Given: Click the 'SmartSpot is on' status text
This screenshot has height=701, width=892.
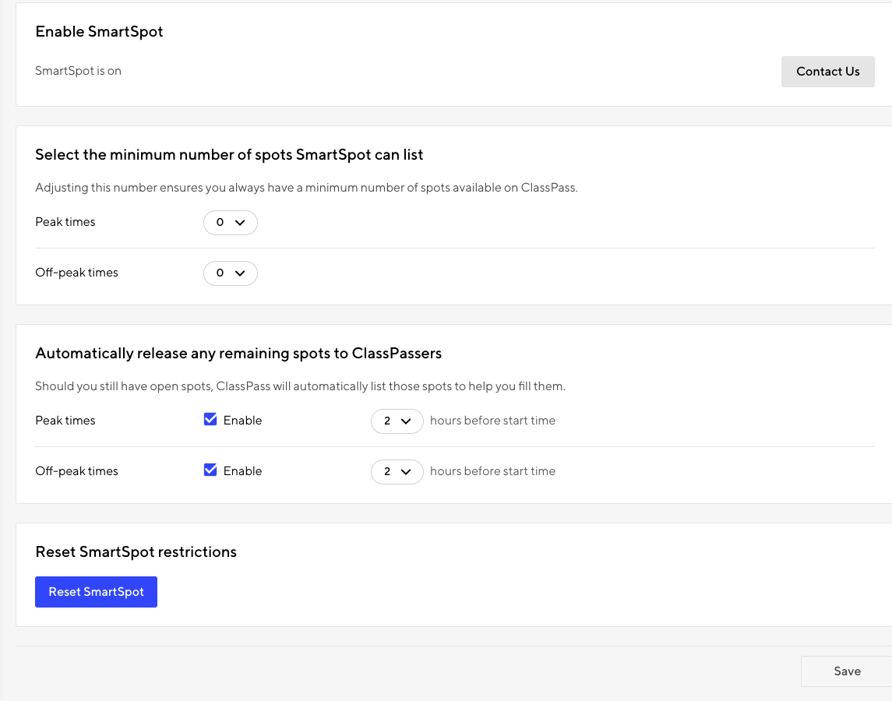Looking at the screenshot, I should click(x=78, y=71).
